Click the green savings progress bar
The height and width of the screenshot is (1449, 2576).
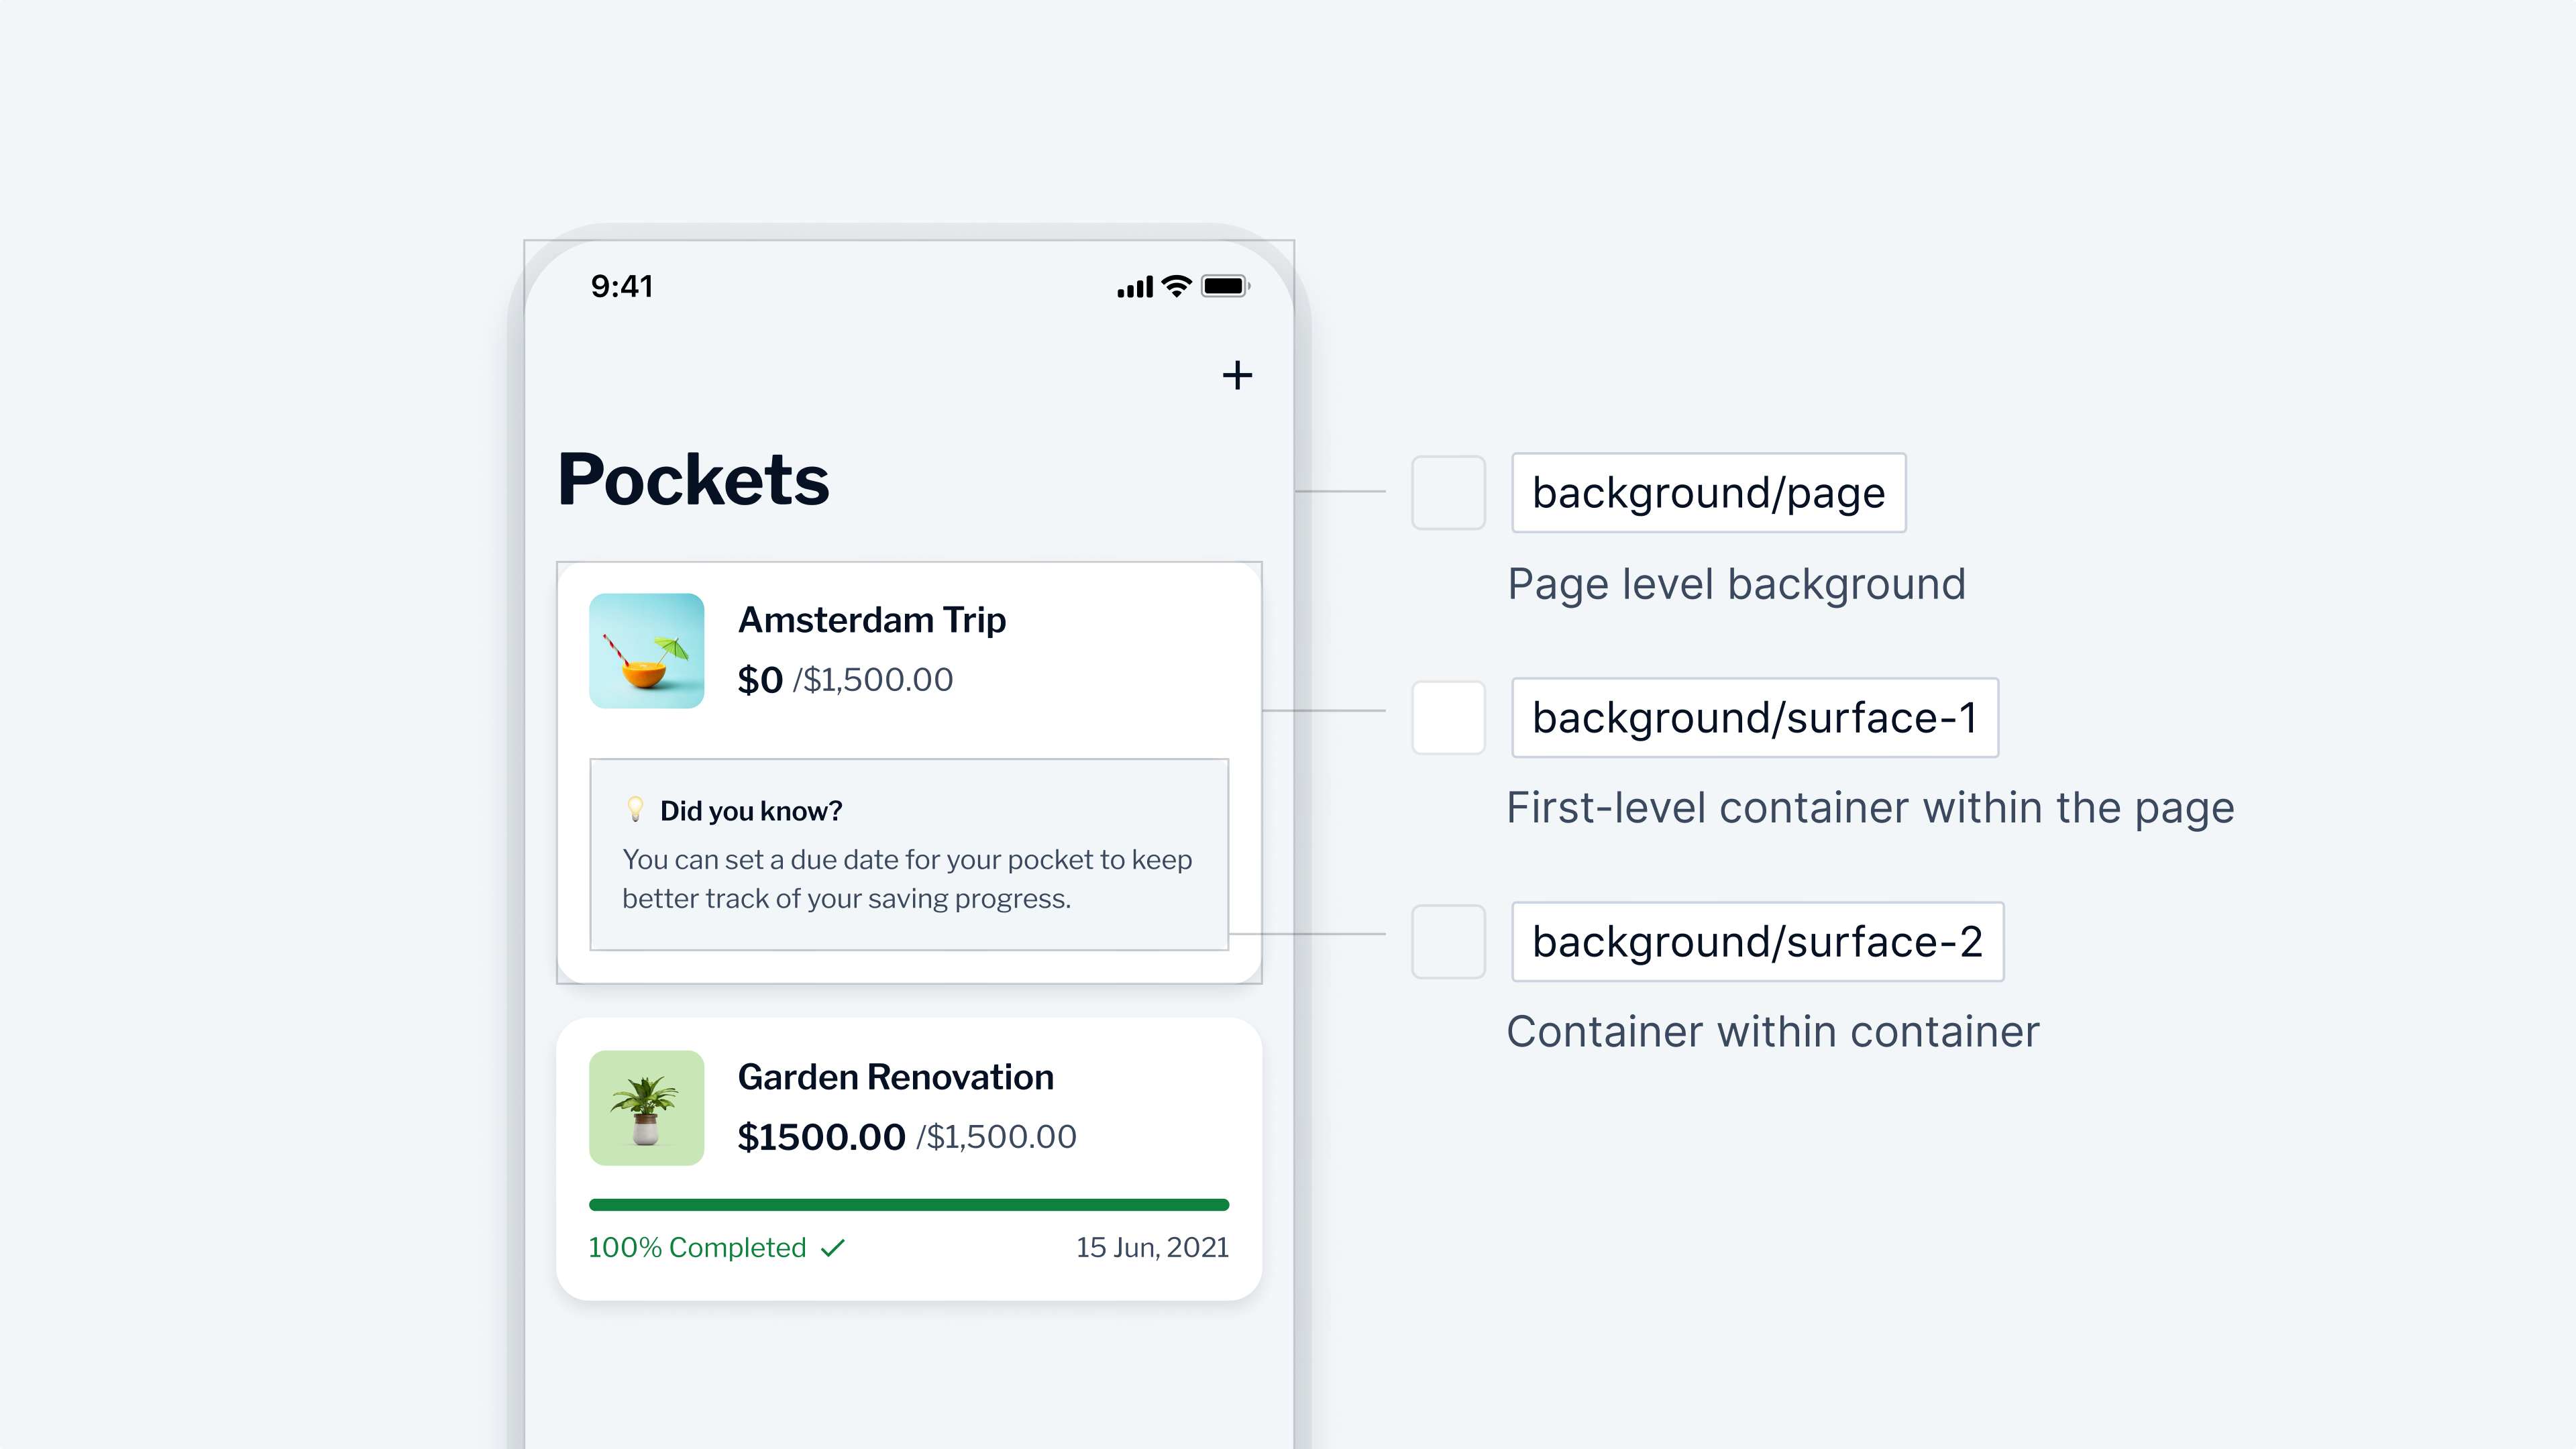[x=908, y=1205]
